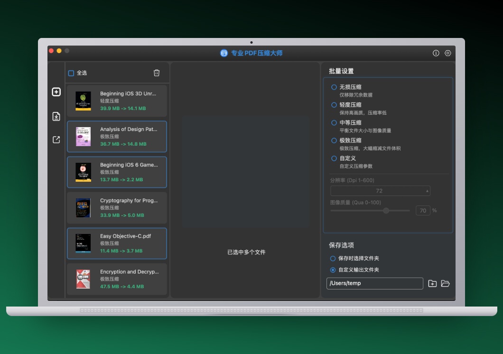Click size text 13.7 MB -> 2.2 MB

click(x=121, y=179)
